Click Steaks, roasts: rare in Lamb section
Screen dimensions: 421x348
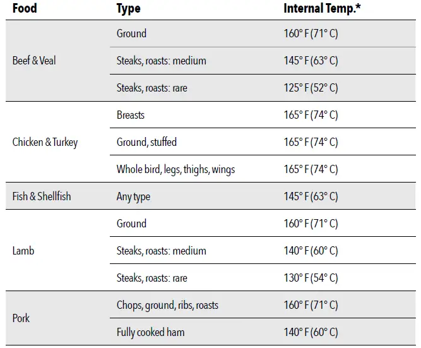[x=151, y=278]
